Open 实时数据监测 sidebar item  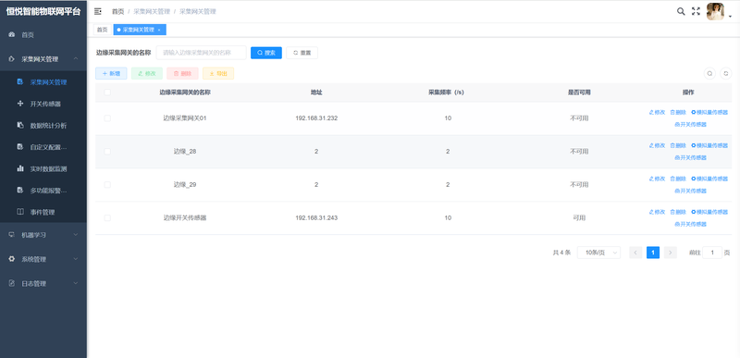tap(43, 169)
